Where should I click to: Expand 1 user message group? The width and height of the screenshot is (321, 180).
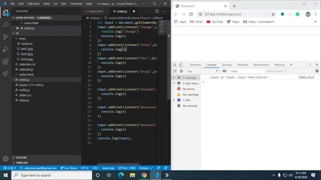coord(174,83)
